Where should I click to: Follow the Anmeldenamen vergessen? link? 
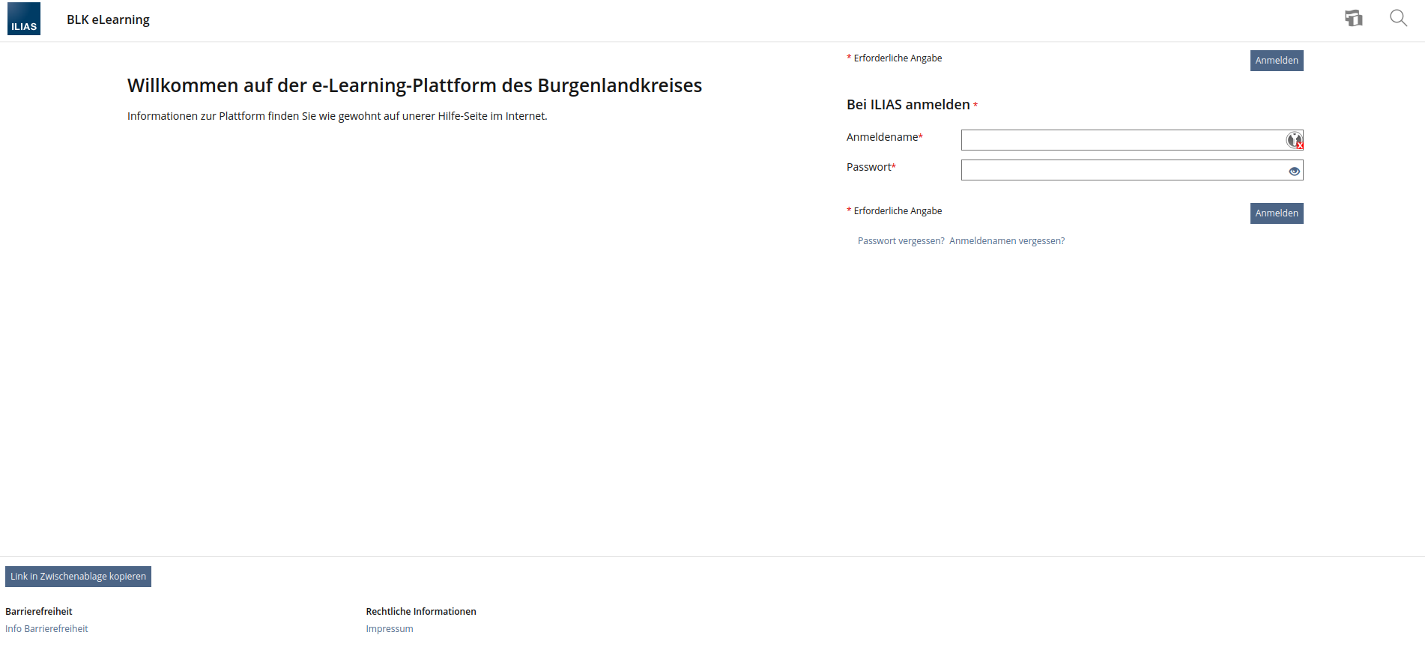pyautogui.click(x=1006, y=241)
